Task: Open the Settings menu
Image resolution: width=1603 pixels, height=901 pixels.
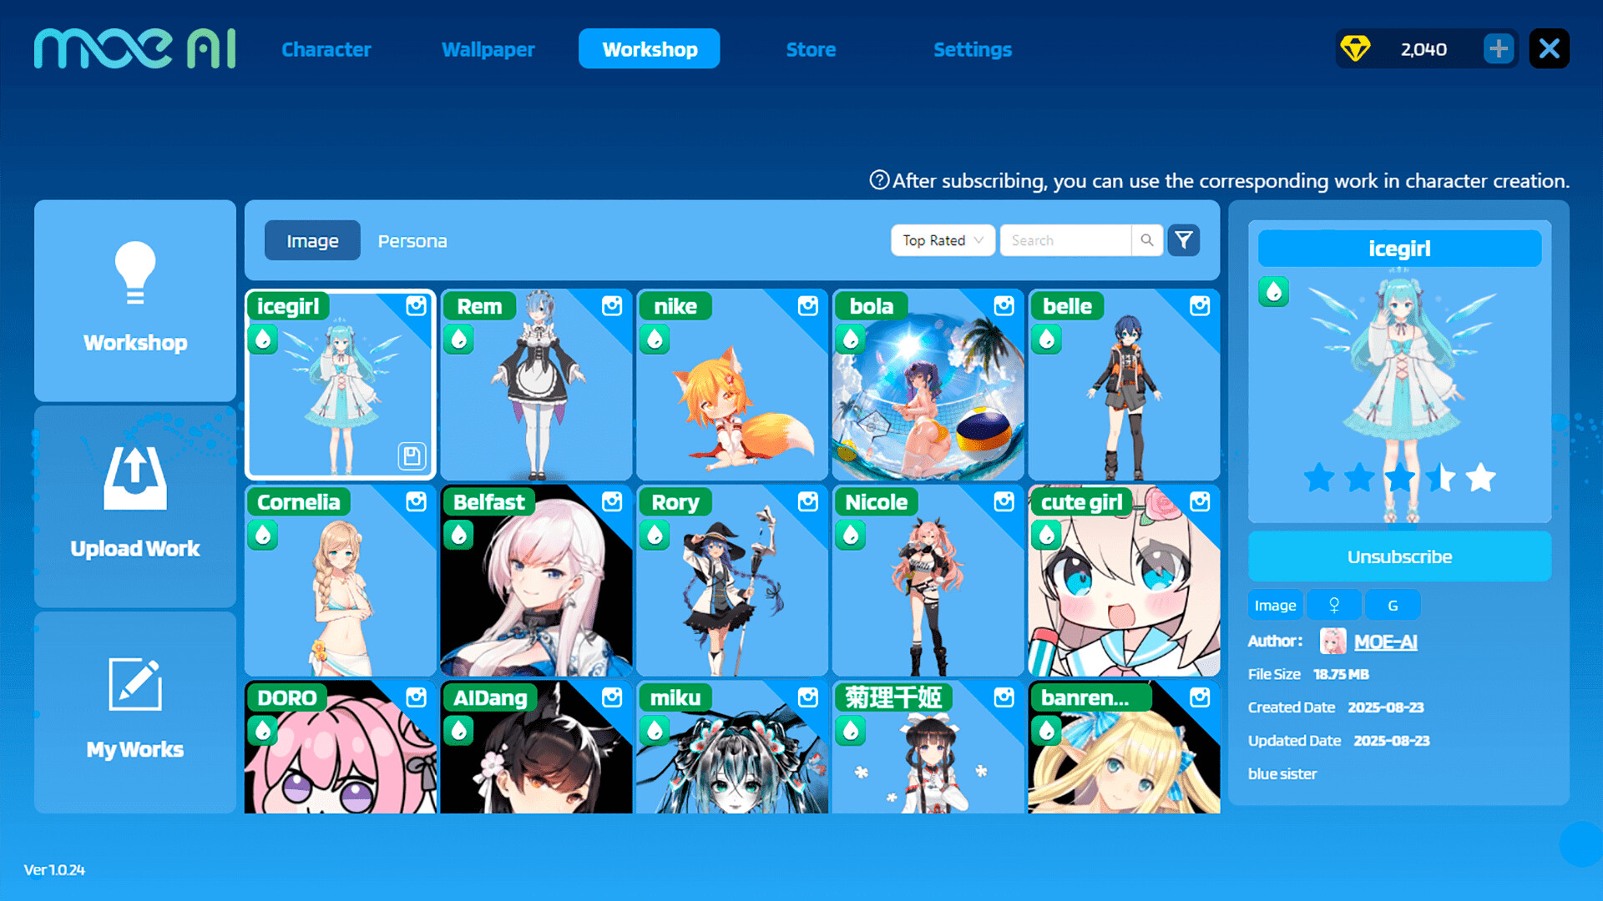Action: 973,49
